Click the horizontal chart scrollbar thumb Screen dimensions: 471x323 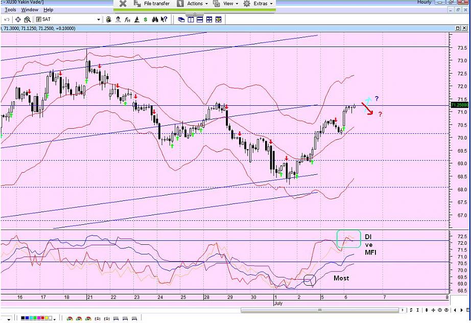click(321, 310)
